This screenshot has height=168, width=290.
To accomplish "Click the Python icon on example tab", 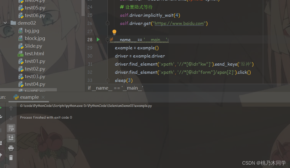I will click(16, 97).
